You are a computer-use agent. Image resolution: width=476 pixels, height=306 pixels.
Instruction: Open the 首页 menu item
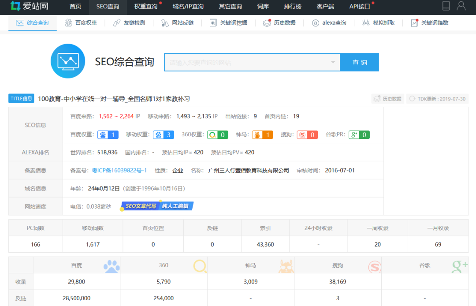pyautogui.click(x=75, y=6)
